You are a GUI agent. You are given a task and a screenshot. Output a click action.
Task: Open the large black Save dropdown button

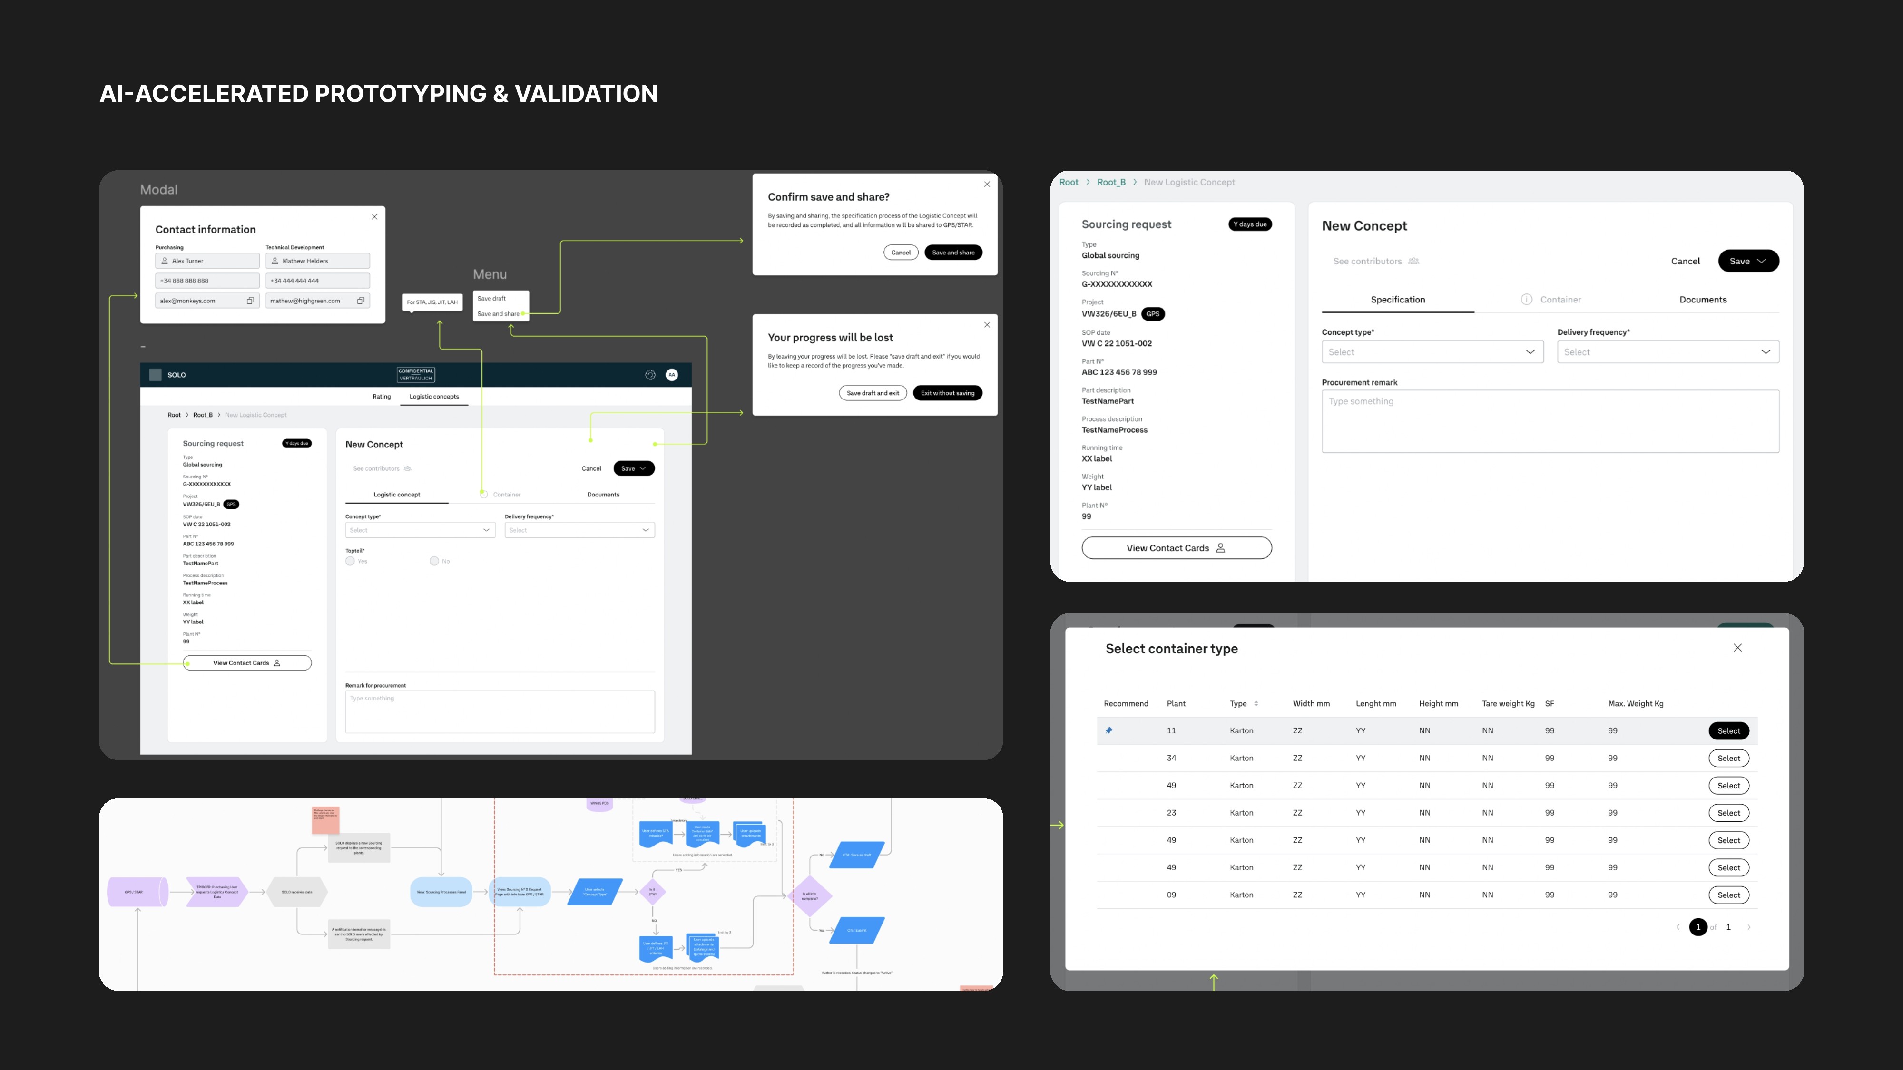click(1748, 262)
